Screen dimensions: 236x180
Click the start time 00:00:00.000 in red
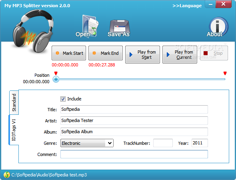(65, 65)
